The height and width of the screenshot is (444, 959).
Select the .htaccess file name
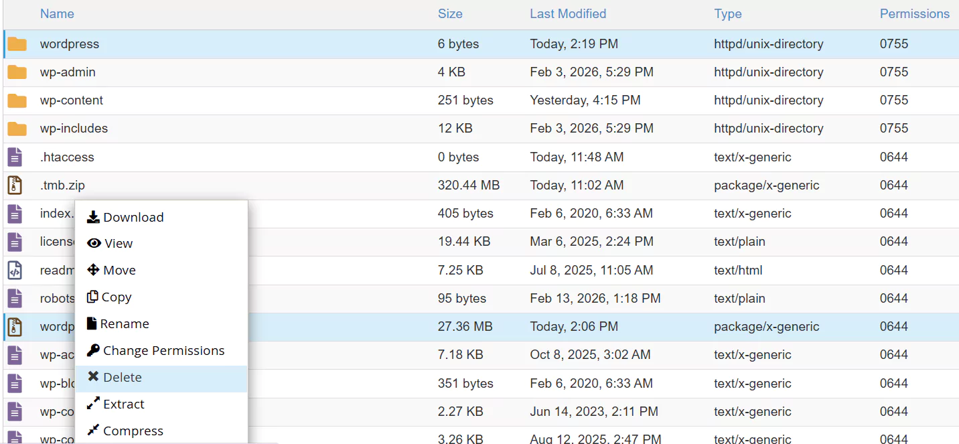coord(67,157)
